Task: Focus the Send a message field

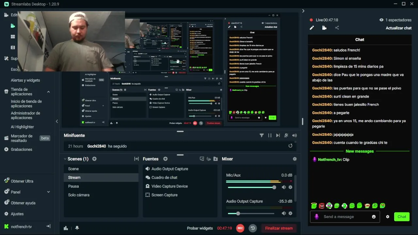Action: (345, 217)
